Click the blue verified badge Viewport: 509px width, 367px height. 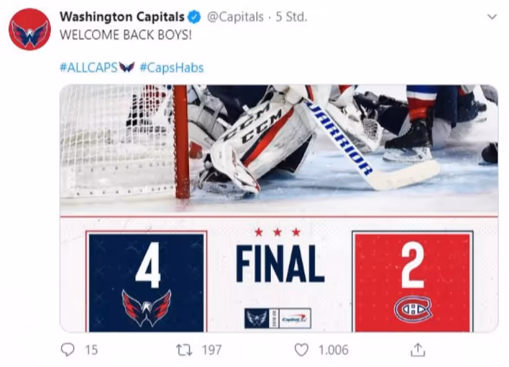point(195,17)
